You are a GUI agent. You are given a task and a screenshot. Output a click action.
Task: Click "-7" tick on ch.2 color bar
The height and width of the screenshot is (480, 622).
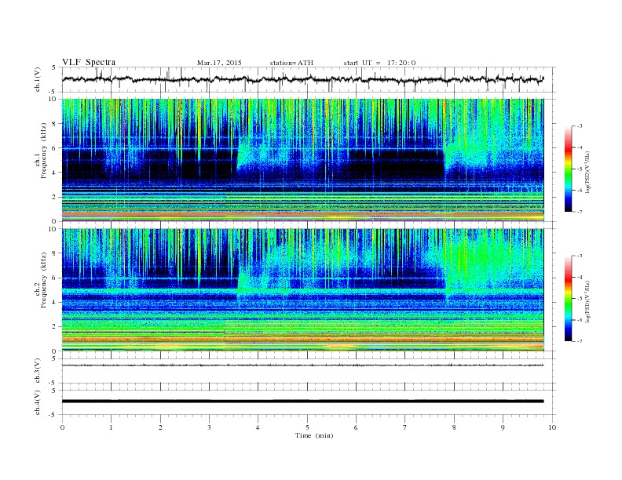click(579, 341)
